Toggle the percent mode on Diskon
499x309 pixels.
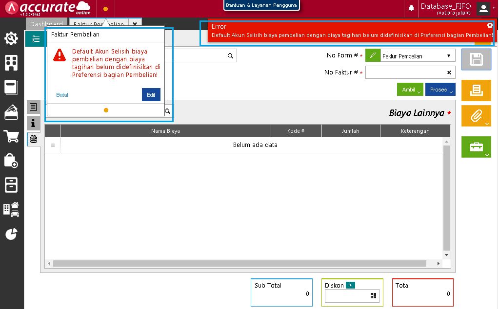coord(350,285)
